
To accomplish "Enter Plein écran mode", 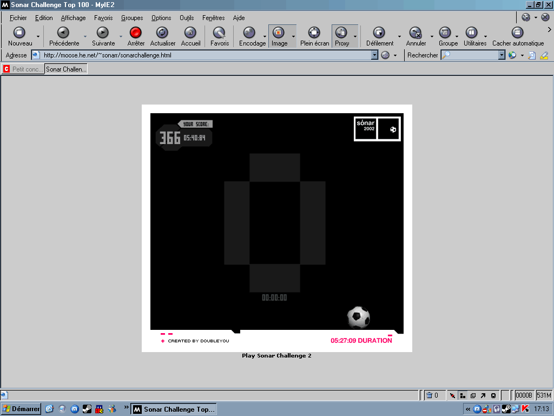I will coord(314,33).
